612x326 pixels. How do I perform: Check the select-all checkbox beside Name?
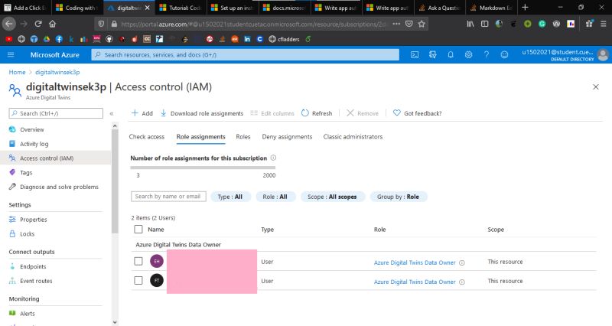coord(138,229)
